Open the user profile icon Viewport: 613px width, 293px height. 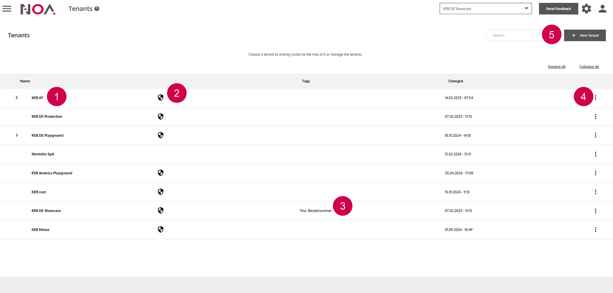point(602,9)
